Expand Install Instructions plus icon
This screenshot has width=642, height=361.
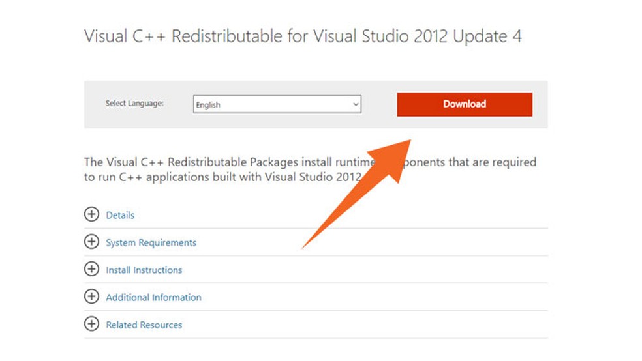coord(92,269)
